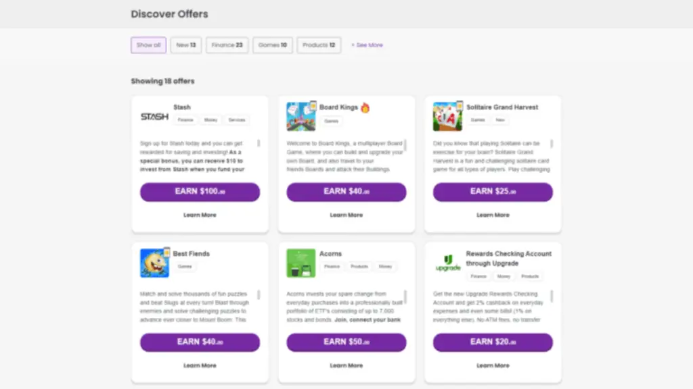
Task: Click the Upgrade offer description scrollbar
Action: tap(552, 296)
